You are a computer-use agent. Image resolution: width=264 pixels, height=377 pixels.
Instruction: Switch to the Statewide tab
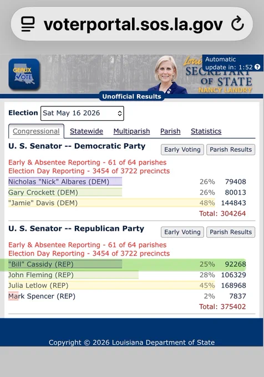coord(87,131)
